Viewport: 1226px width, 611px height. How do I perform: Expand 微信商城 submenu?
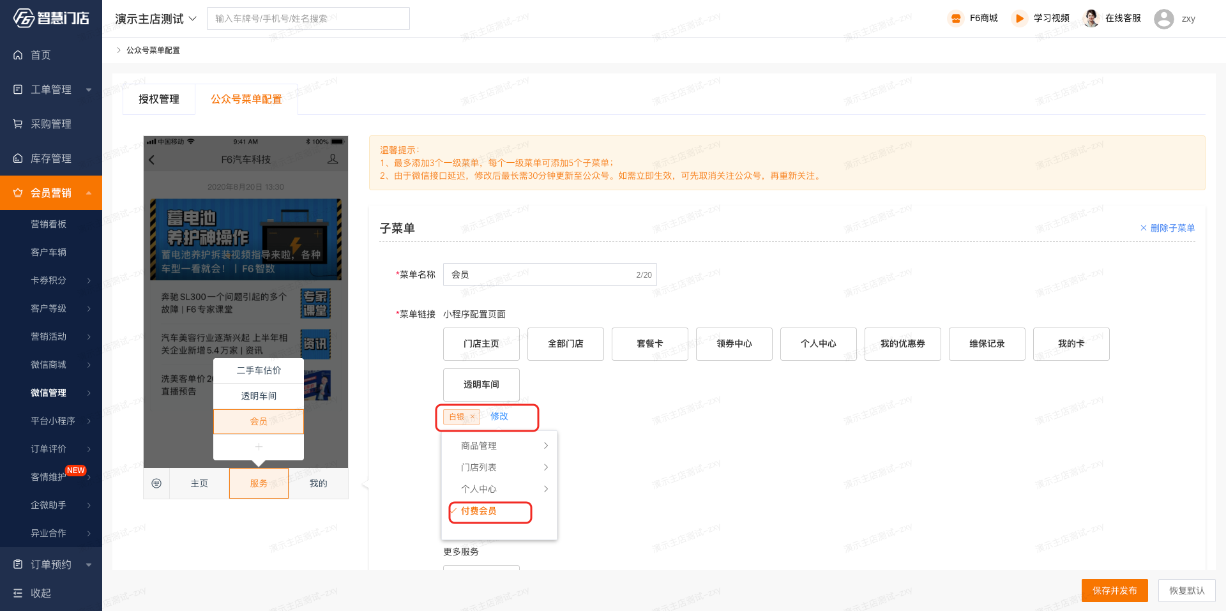(x=89, y=365)
